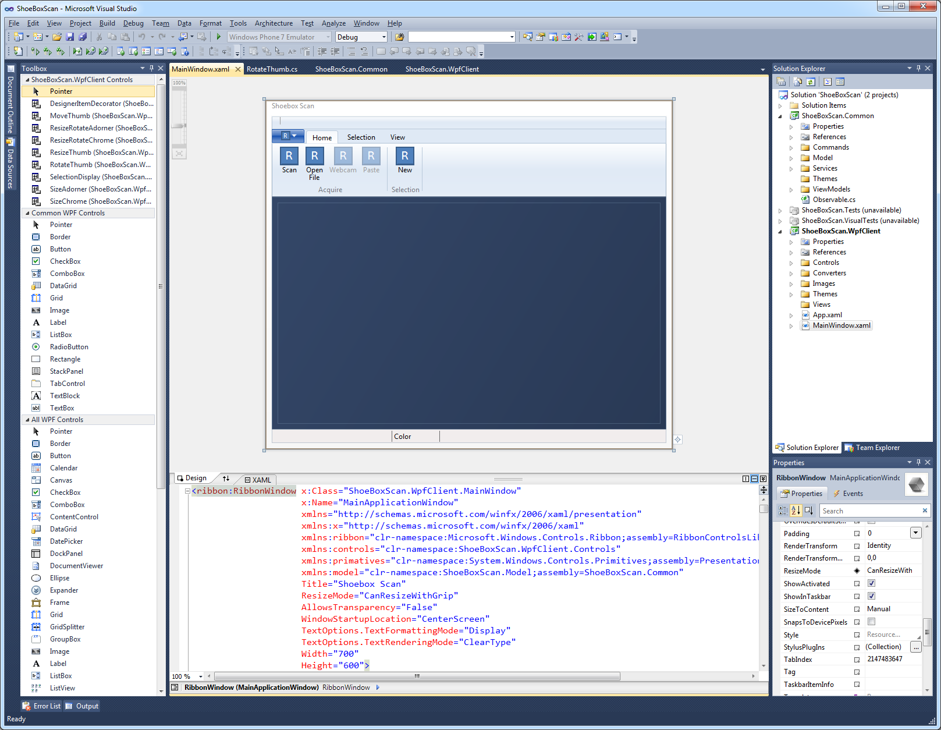The width and height of the screenshot is (941, 730).
Task: Open the Toolbox hammer-and-wrench icon in toolbar
Action: click(578, 37)
